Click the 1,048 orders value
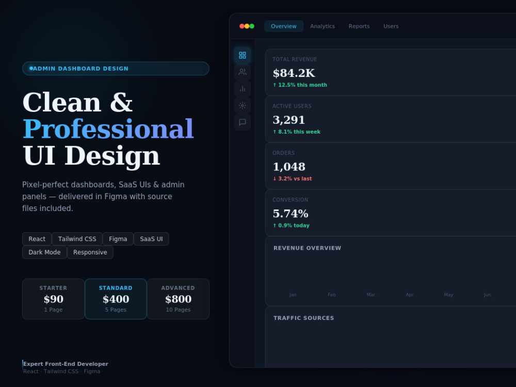 [289, 167]
